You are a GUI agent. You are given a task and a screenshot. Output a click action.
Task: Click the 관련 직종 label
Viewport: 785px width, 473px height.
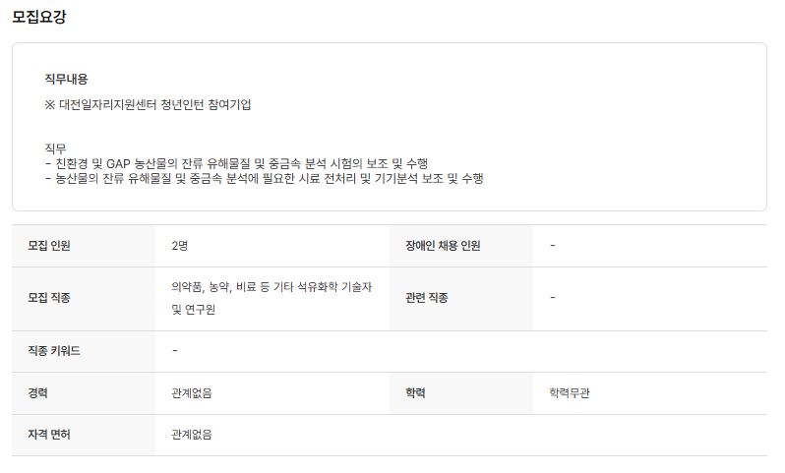426,297
